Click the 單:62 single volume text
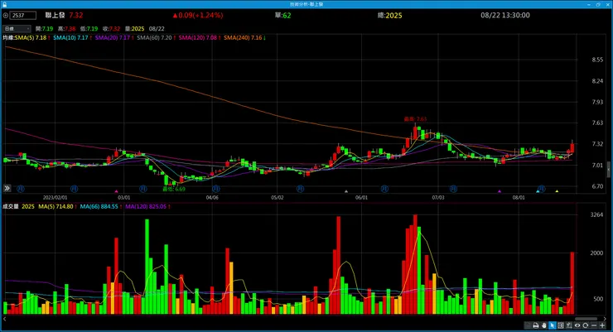The image size is (613, 332). coord(282,15)
